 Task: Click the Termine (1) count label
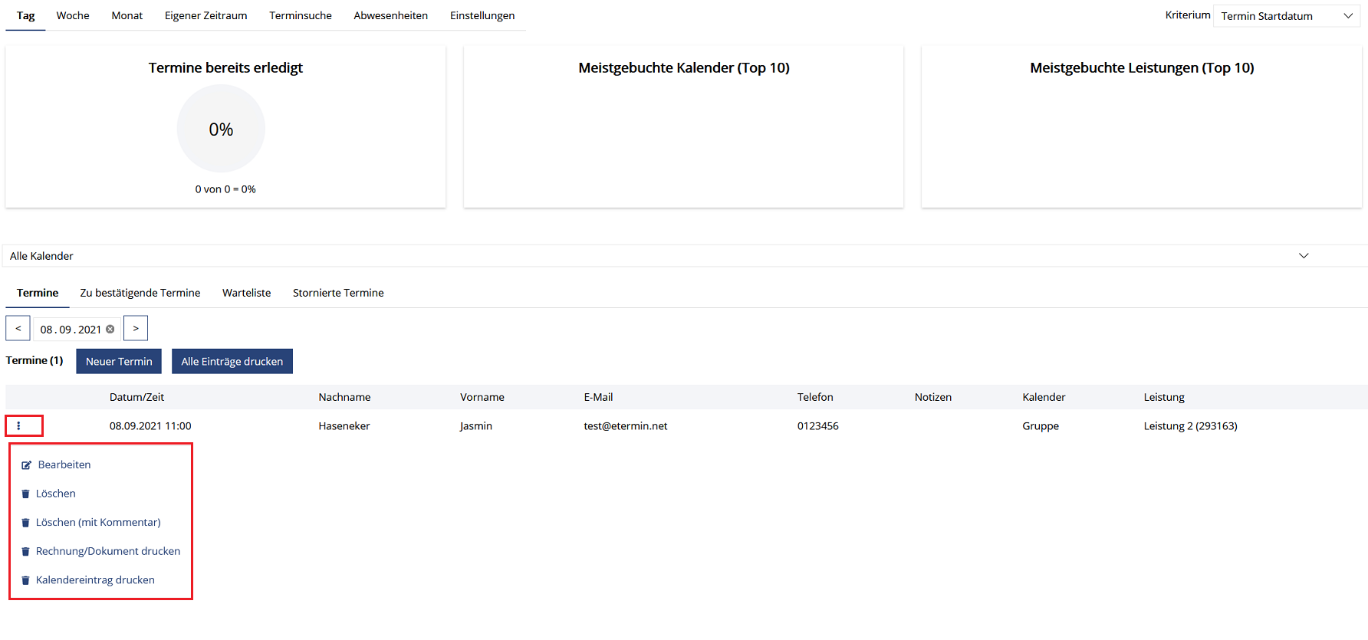(35, 360)
